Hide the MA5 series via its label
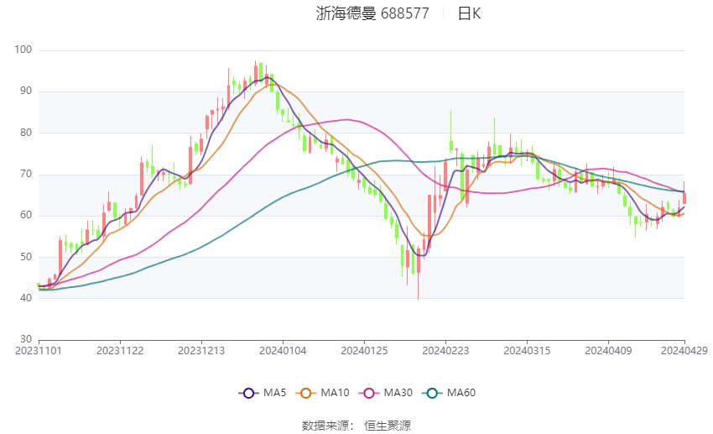 pyautogui.click(x=274, y=393)
